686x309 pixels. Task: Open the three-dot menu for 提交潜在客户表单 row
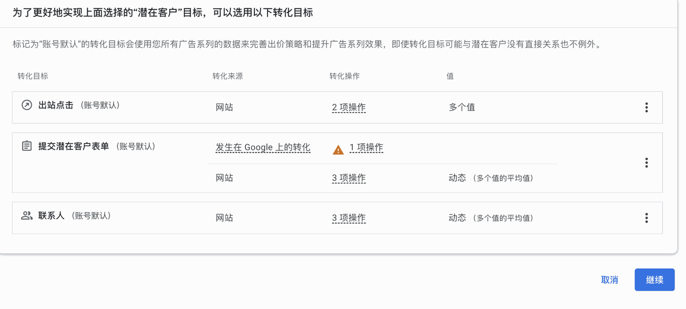coord(646,163)
